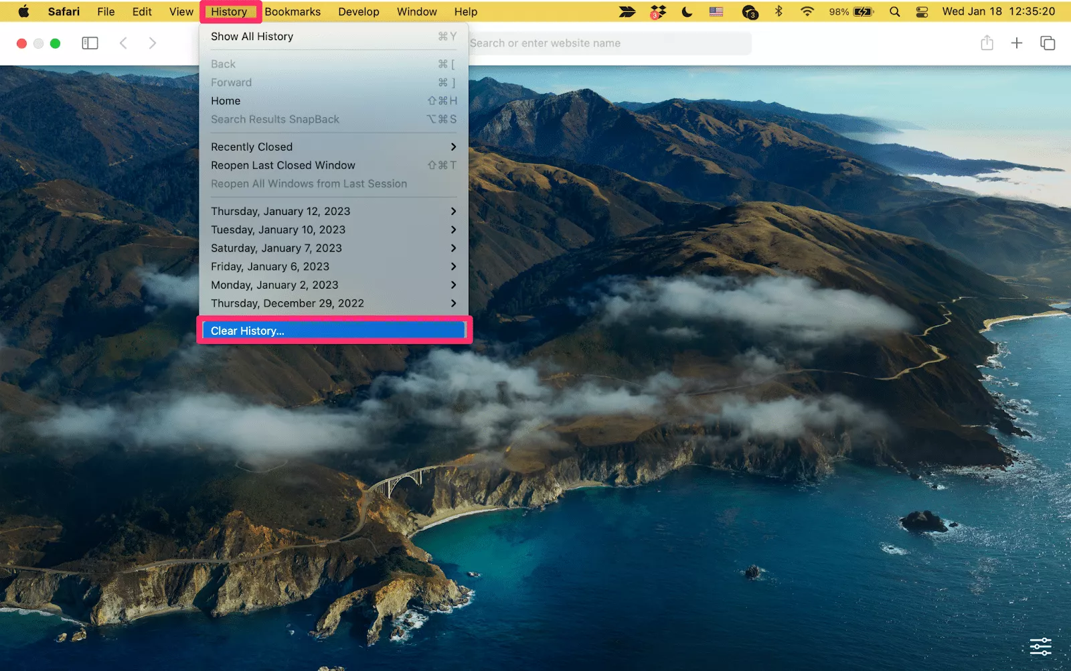
Task: Open the View menu
Action: coord(181,11)
